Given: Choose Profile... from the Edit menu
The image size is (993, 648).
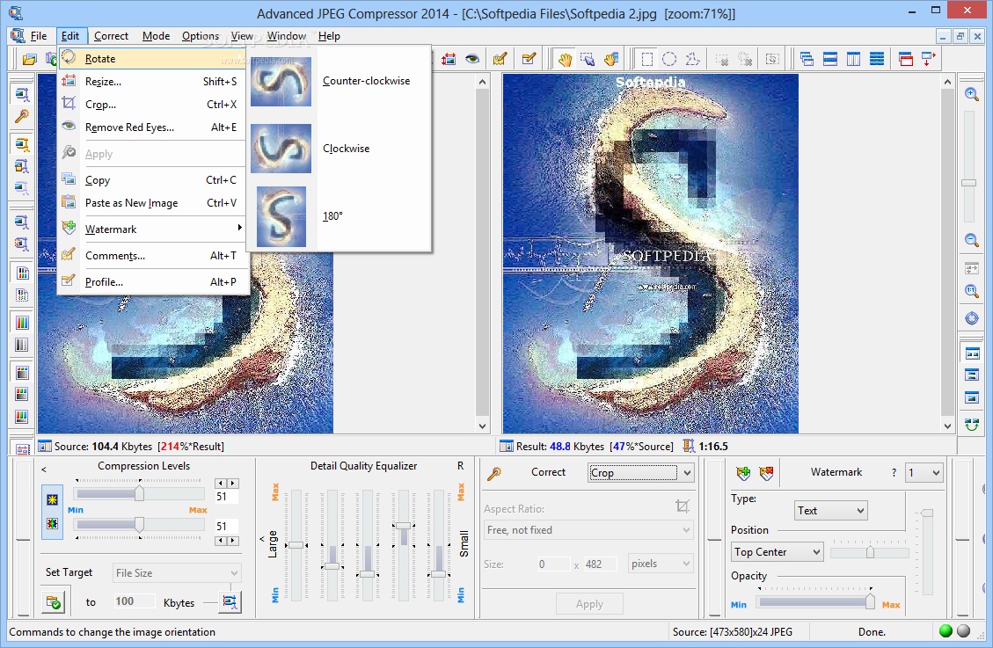Looking at the screenshot, I should click(152, 282).
